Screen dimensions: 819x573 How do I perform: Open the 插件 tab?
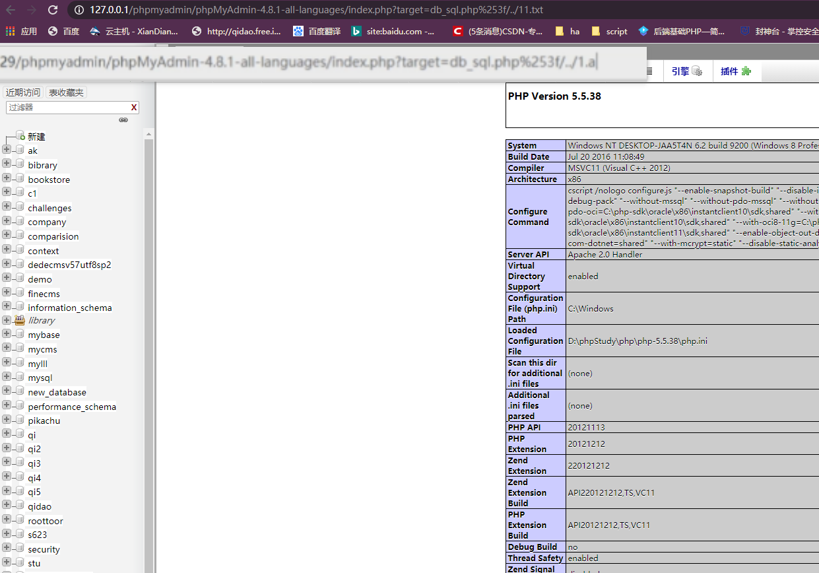(736, 71)
